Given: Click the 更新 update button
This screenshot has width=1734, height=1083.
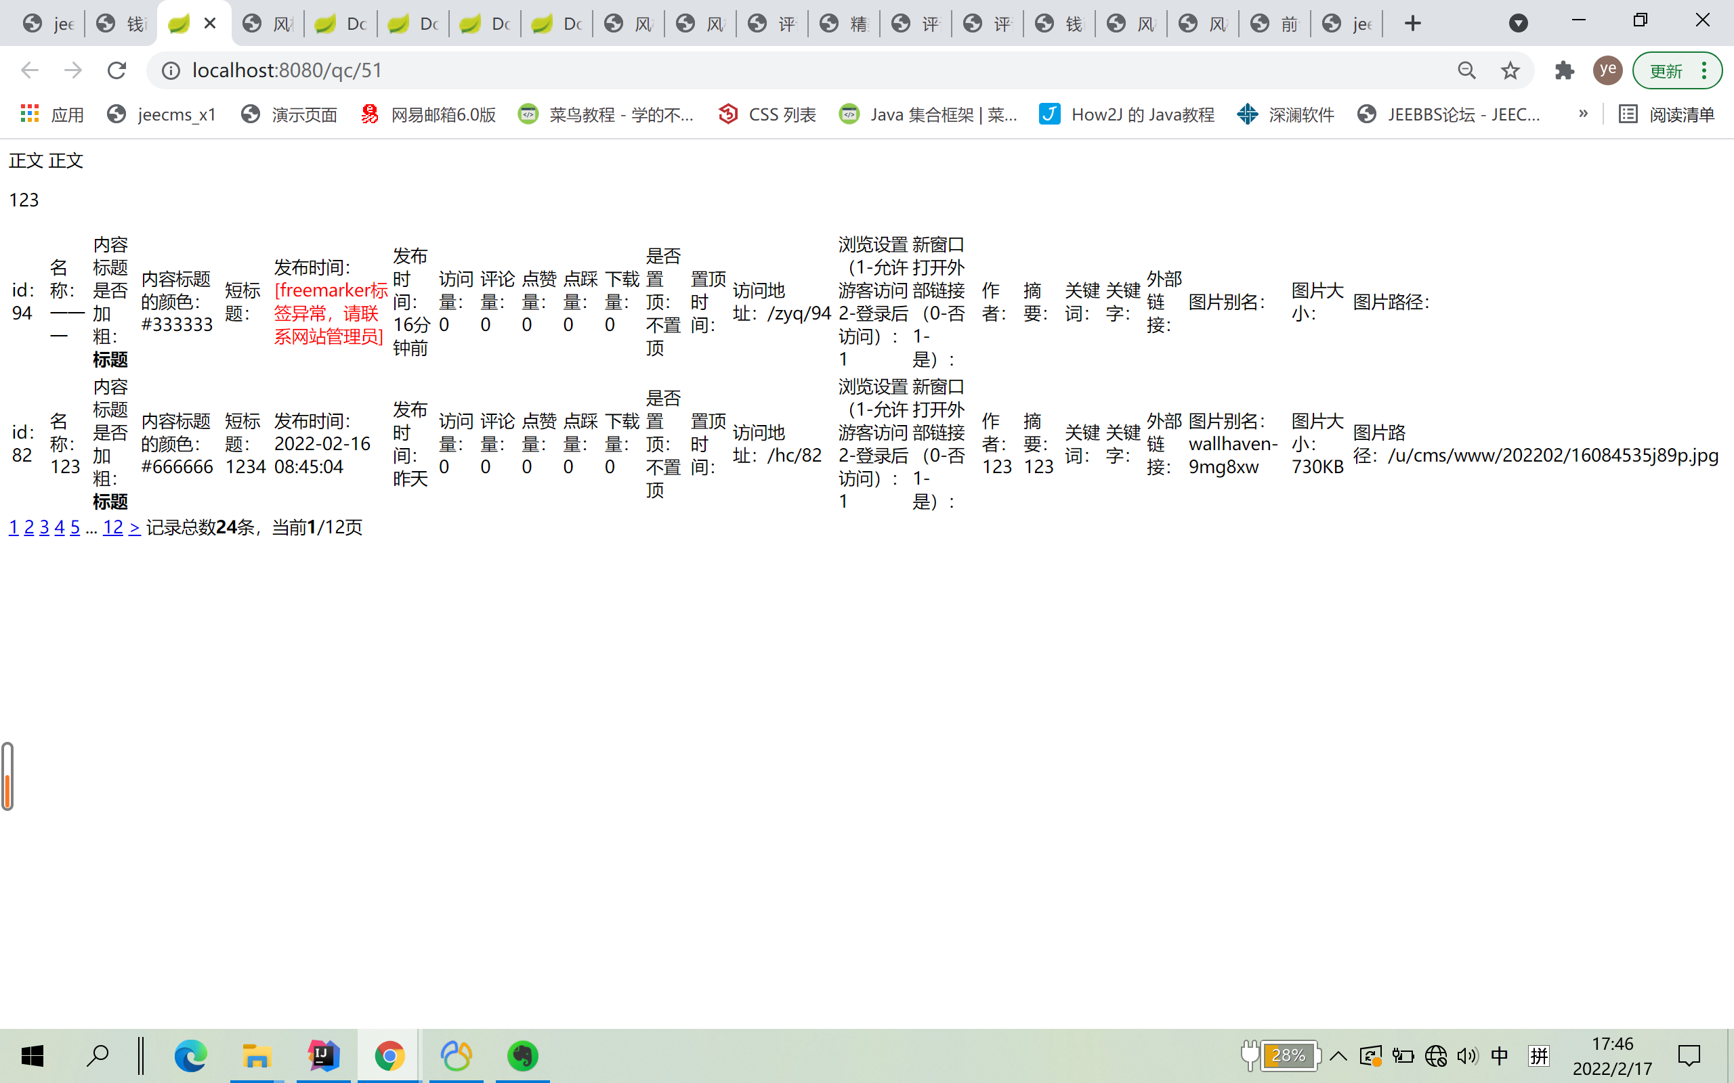Looking at the screenshot, I should [x=1667, y=70].
